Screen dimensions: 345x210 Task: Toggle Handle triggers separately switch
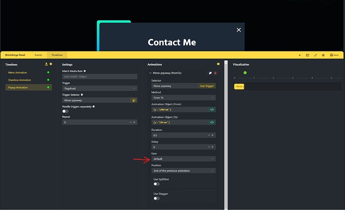65,111
